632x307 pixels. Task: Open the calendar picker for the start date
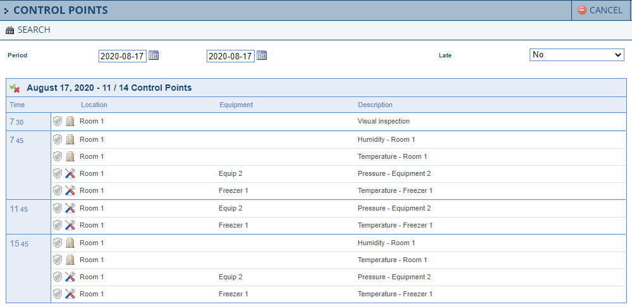[154, 55]
